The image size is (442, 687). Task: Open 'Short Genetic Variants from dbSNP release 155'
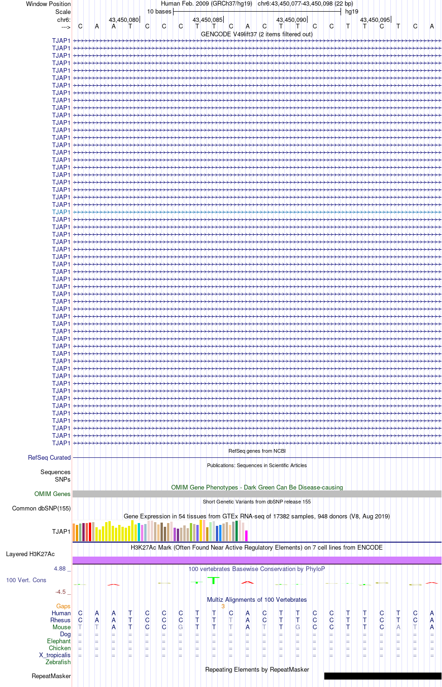coord(257,502)
